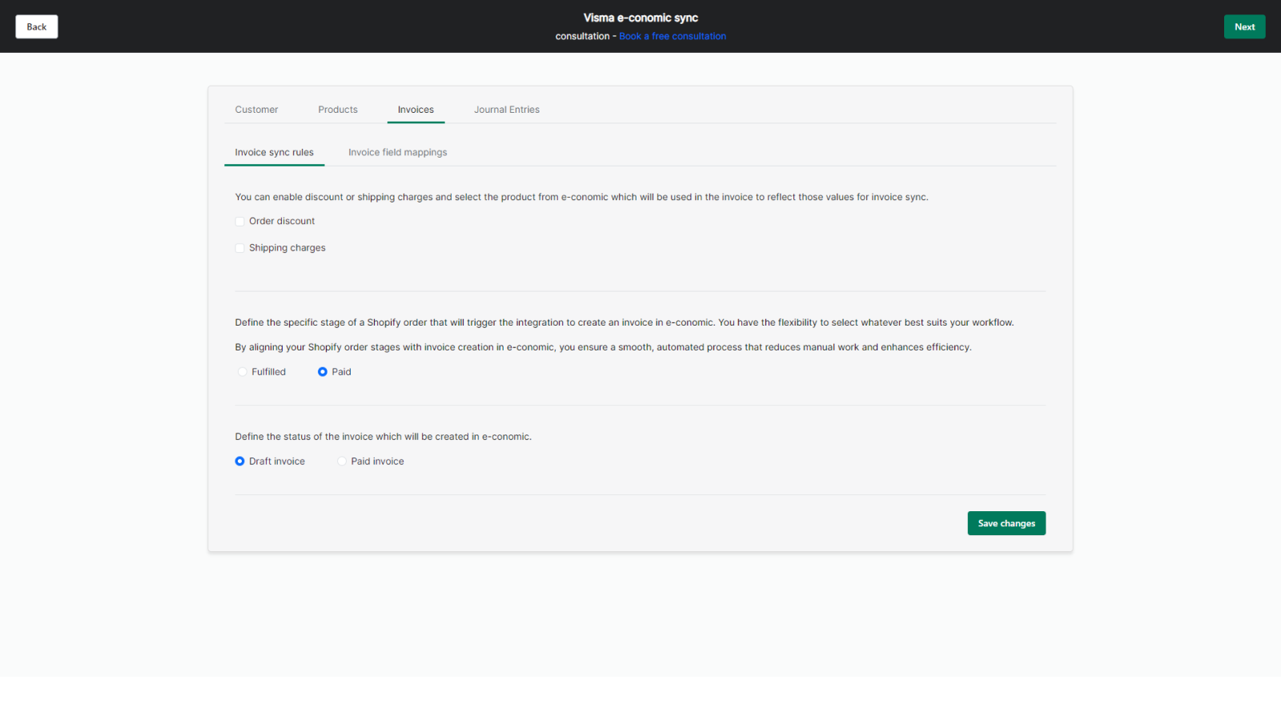This screenshot has width=1281, height=720.
Task: Open the Book a free consultation link
Action: [x=672, y=35]
